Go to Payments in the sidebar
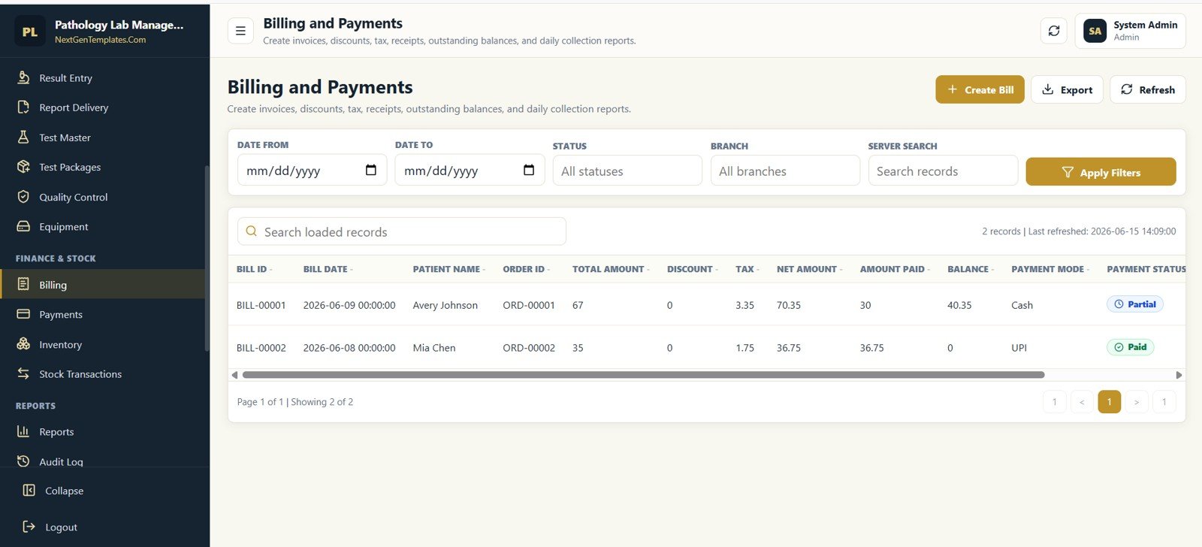The height and width of the screenshot is (547, 1202). 102,314
